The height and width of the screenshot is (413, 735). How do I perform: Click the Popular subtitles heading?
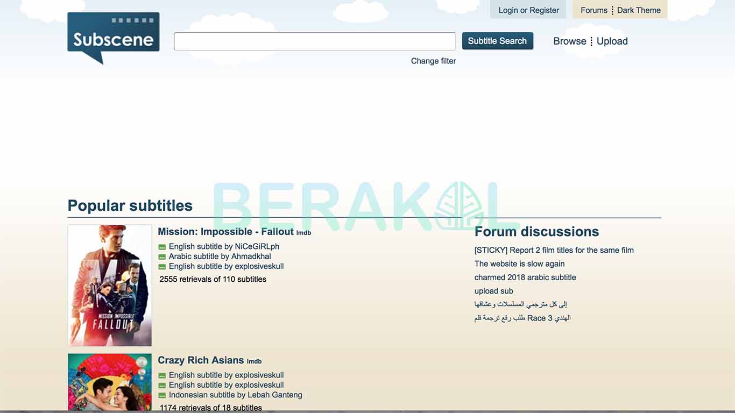coord(130,205)
